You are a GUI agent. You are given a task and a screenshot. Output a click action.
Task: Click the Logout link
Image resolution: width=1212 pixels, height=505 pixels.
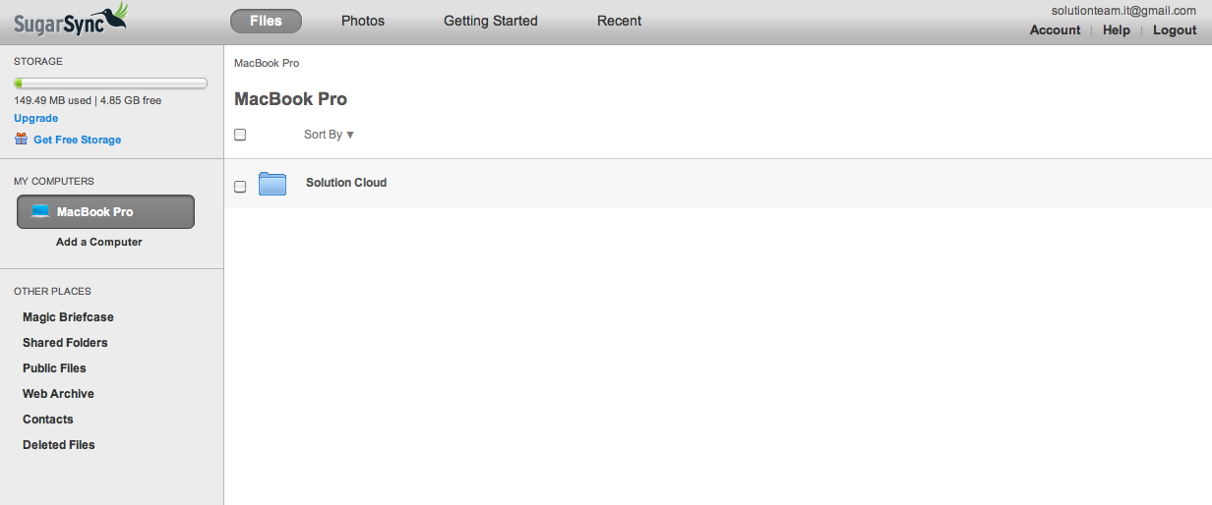[1175, 30]
